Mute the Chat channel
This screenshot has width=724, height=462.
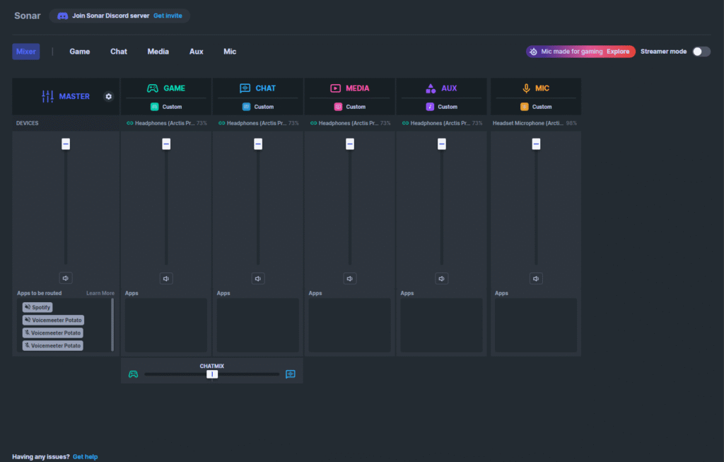[x=258, y=279]
